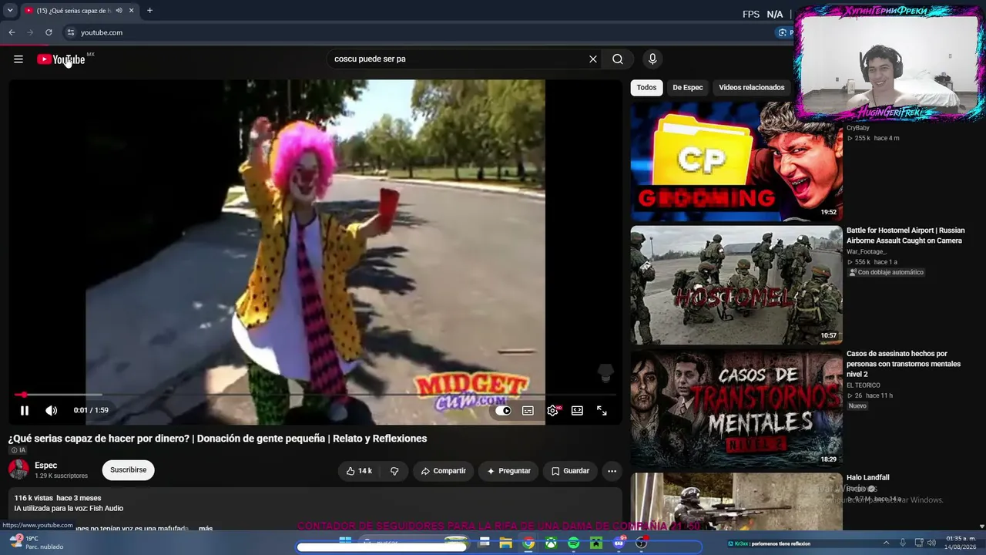Select the 'De Espec' filter chip
This screenshot has width=986, height=555.
(687, 88)
